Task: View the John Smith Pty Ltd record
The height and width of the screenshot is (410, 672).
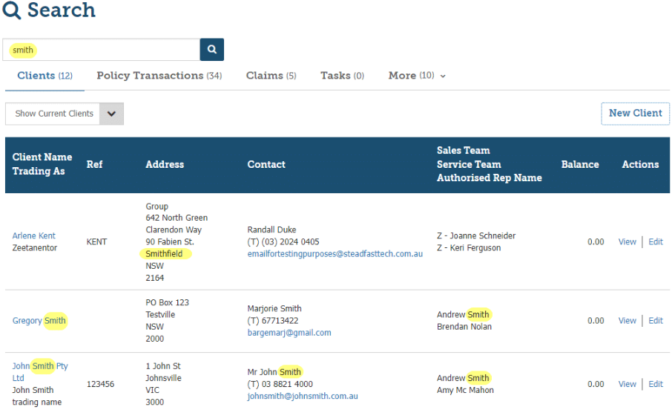Action: coord(627,384)
